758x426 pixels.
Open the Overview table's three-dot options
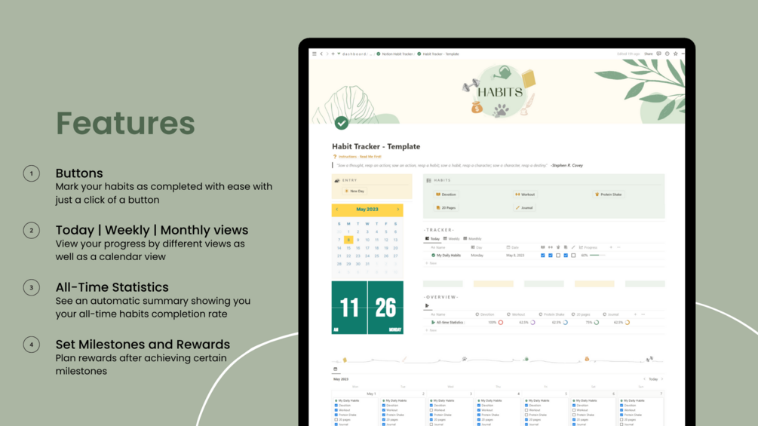[x=643, y=314]
